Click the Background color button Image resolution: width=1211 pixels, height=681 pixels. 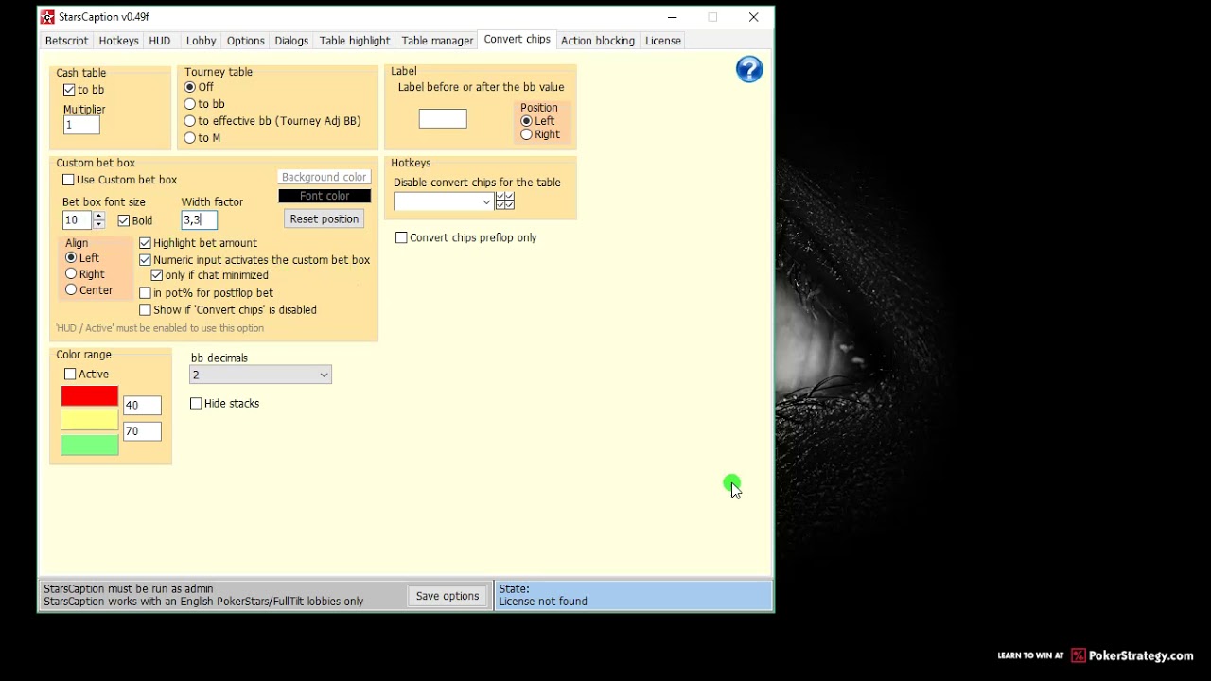pos(324,177)
